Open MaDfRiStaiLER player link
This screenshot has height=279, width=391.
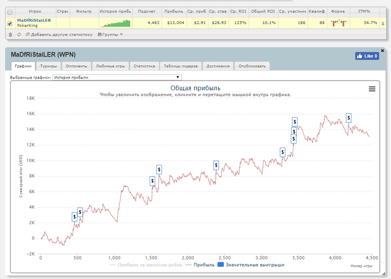click(34, 20)
